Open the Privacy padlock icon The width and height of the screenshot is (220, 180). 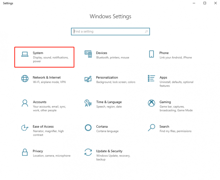[25, 152]
